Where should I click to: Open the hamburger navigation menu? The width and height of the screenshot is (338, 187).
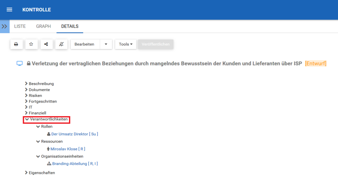tap(9, 10)
